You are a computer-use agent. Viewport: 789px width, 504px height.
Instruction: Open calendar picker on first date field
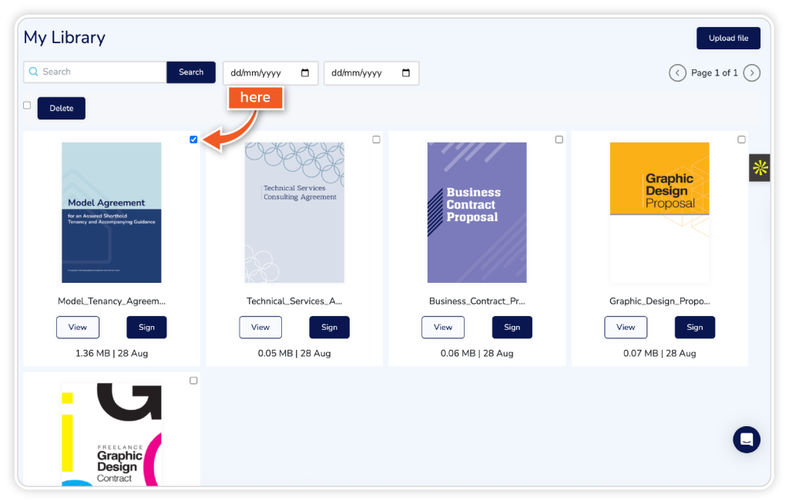coord(305,73)
